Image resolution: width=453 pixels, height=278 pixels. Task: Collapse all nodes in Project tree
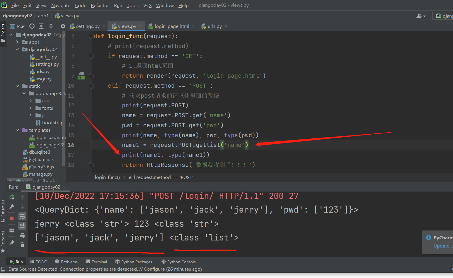click(x=51, y=26)
